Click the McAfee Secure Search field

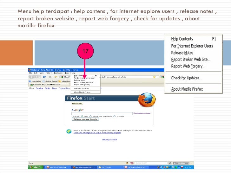(151, 163)
